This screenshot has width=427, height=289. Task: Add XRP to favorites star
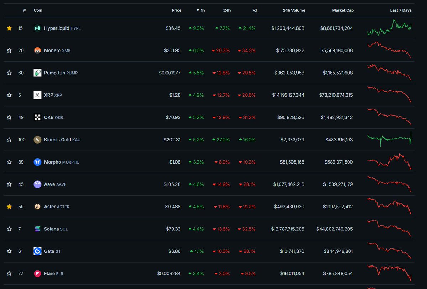point(9,95)
